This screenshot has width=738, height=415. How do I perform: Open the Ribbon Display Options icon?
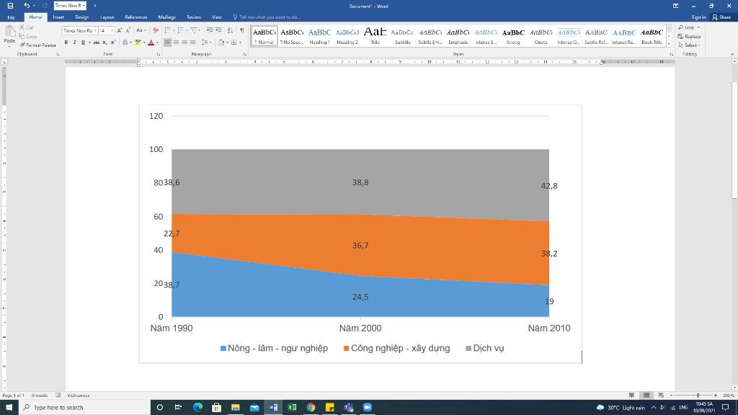click(676, 6)
